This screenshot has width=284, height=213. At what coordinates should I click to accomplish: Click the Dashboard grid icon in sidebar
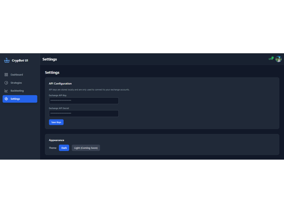(6, 75)
